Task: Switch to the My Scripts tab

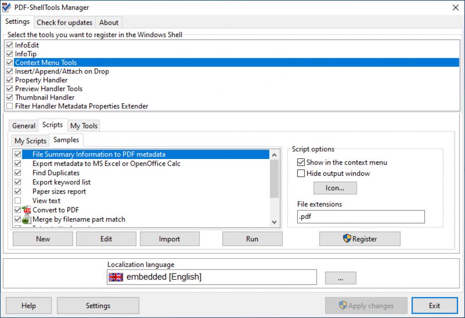Action: coord(31,141)
